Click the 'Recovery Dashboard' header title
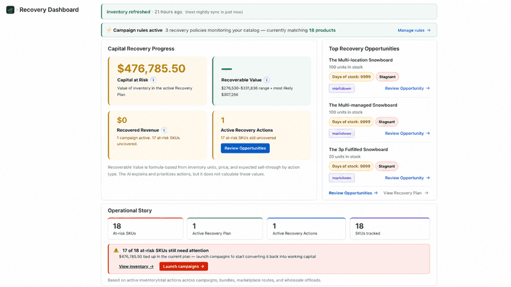511x287 pixels. tap(49, 10)
